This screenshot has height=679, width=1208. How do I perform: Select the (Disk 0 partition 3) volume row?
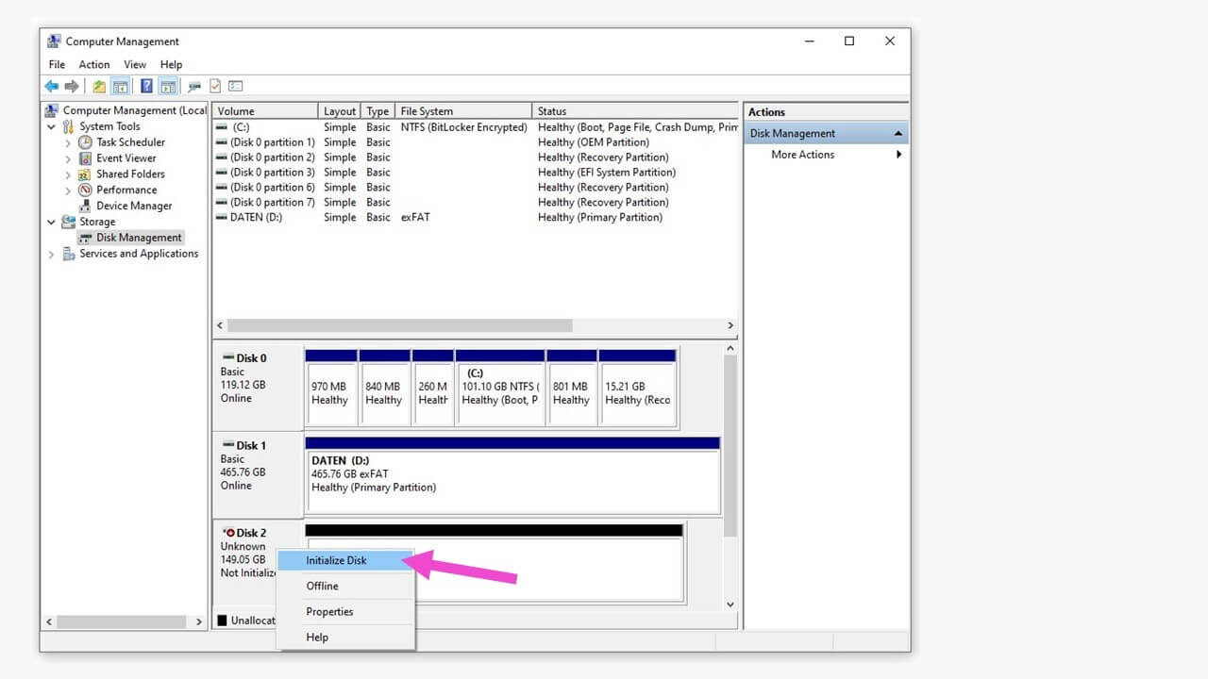pos(476,173)
